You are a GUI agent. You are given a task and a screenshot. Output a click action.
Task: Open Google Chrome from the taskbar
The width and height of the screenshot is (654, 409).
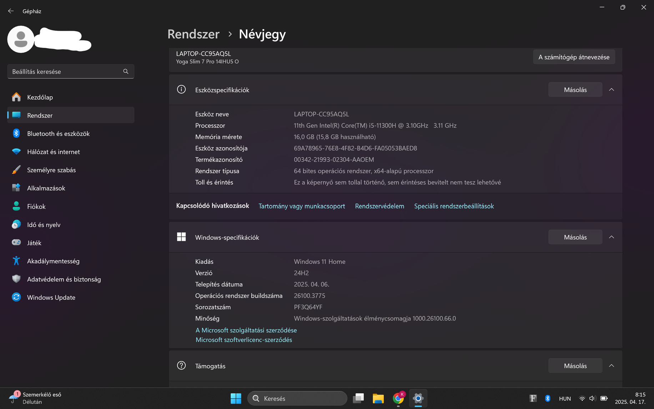[x=398, y=398]
